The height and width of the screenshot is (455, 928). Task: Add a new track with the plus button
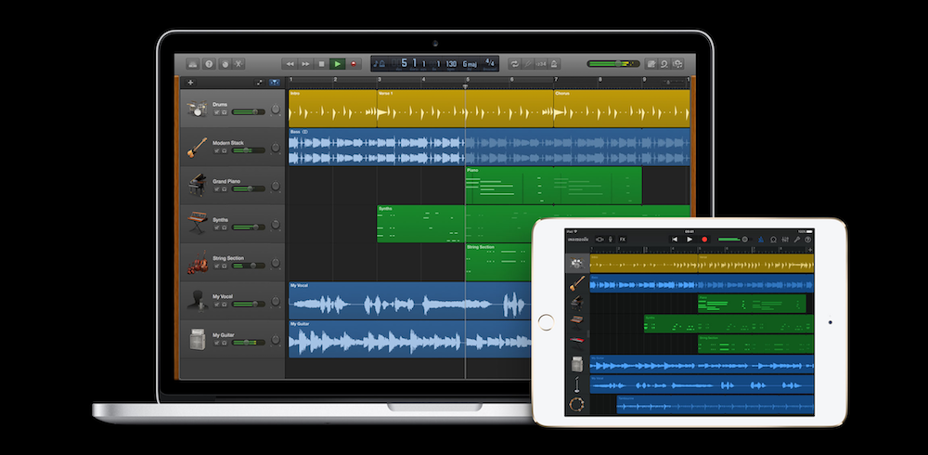(x=190, y=83)
